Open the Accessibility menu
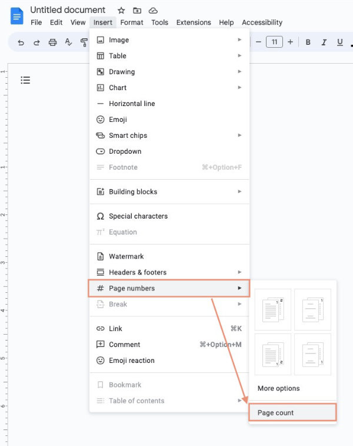The image size is (353, 446). point(262,22)
